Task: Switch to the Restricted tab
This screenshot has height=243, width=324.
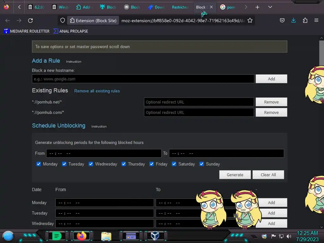Action: 180,7
